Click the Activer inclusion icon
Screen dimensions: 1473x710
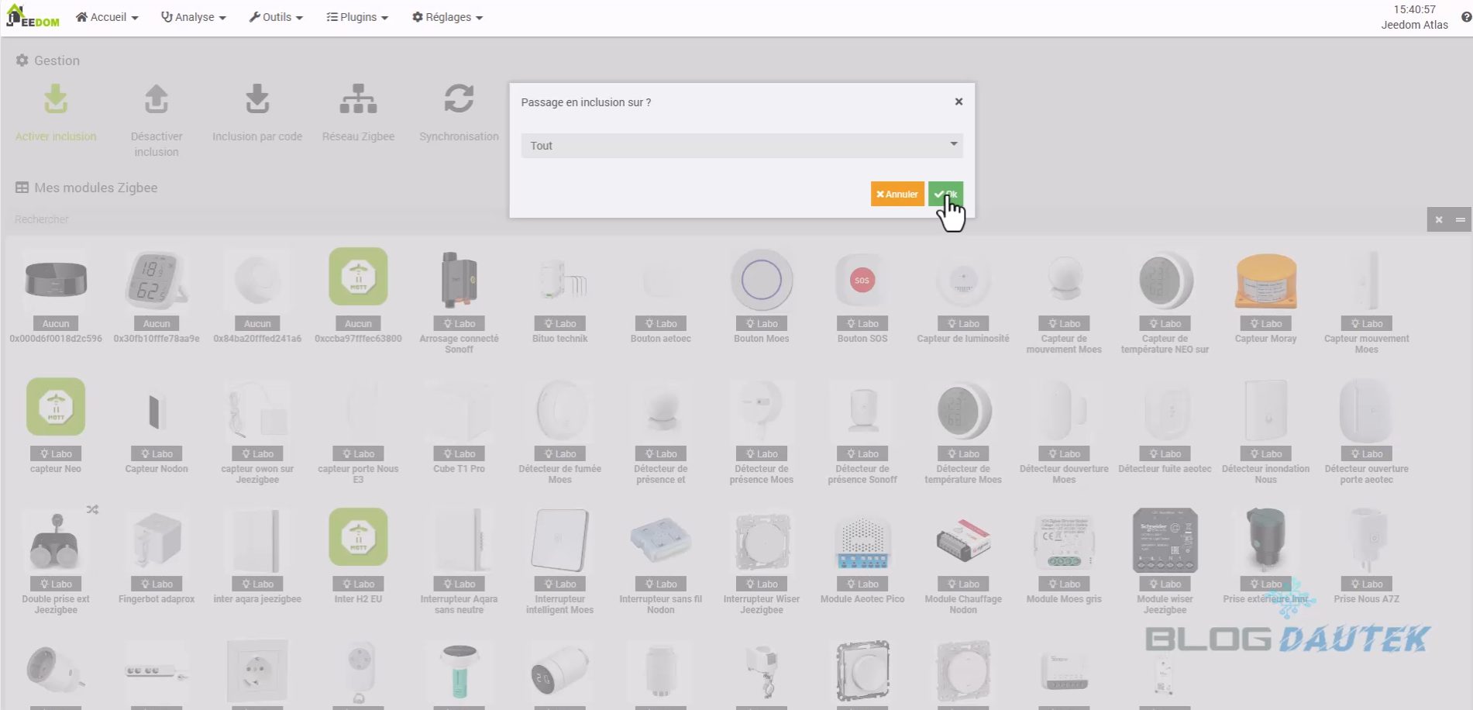pyautogui.click(x=56, y=99)
